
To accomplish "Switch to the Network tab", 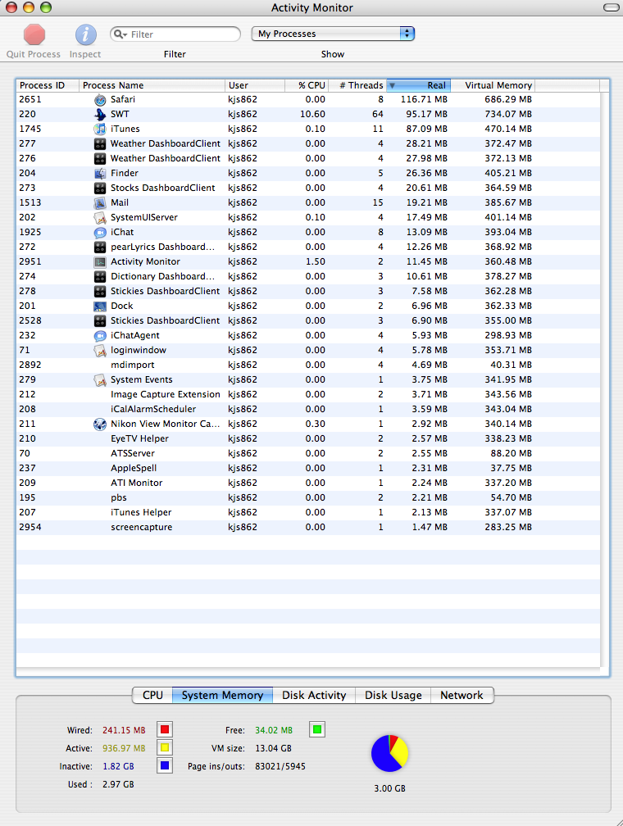I will [x=462, y=696].
